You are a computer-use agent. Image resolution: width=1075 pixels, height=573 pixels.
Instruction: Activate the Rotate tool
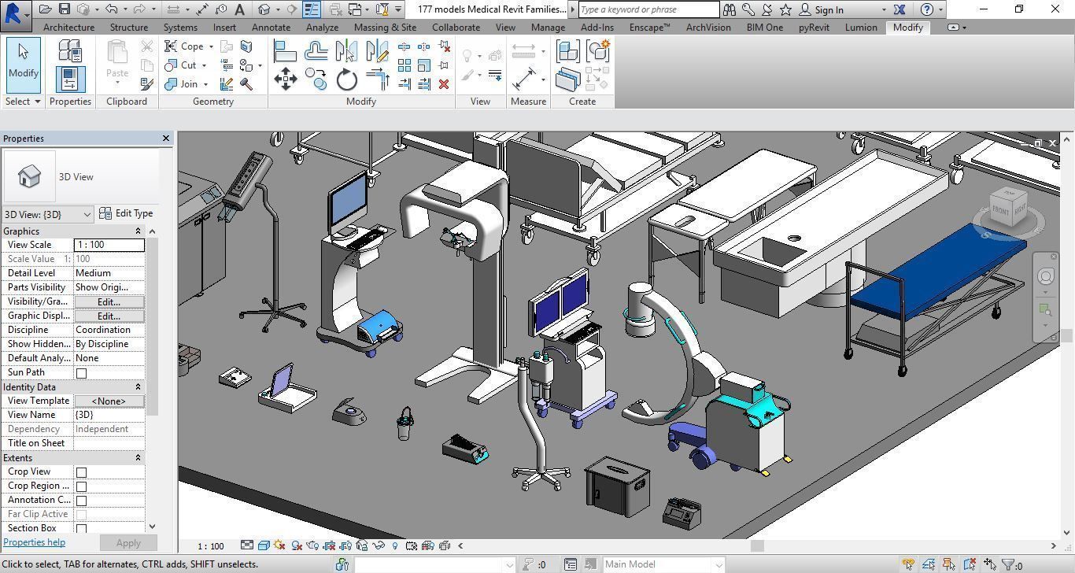[346, 79]
